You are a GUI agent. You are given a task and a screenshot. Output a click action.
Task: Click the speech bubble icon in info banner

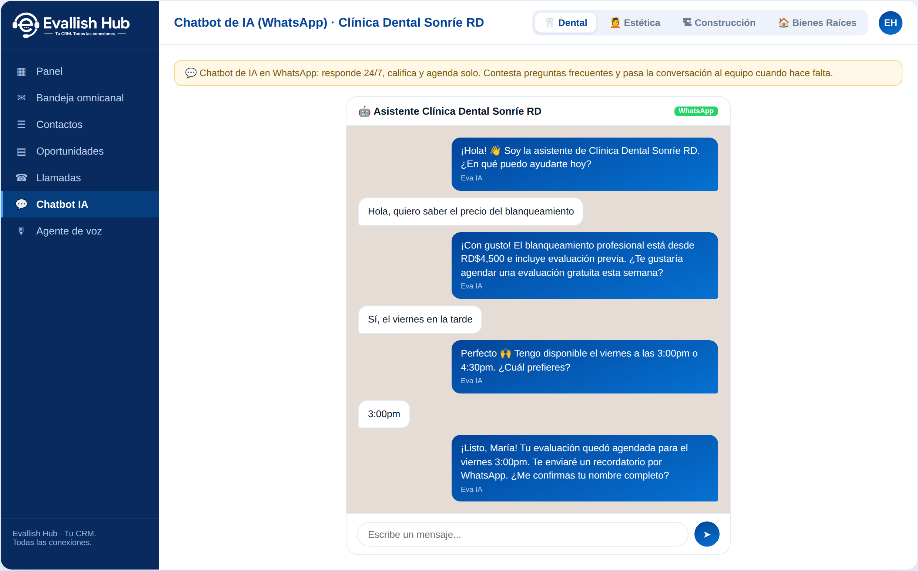(191, 73)
